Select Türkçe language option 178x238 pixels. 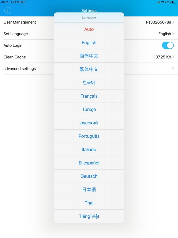pyautogui.click(x=89, y=110)
